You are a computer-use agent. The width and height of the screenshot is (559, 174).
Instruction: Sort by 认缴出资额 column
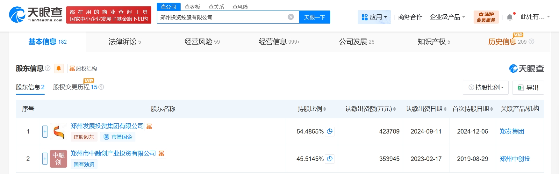(x=370, y=109)
